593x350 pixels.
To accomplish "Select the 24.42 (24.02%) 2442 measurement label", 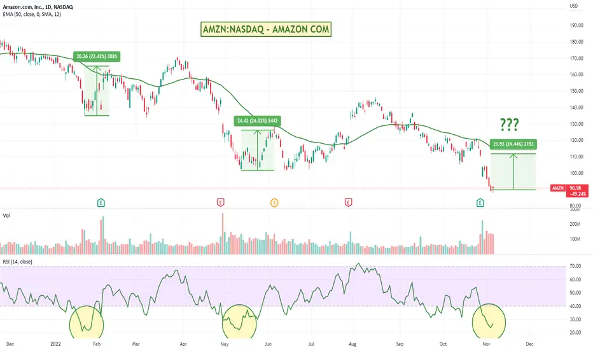I will 257,121.
